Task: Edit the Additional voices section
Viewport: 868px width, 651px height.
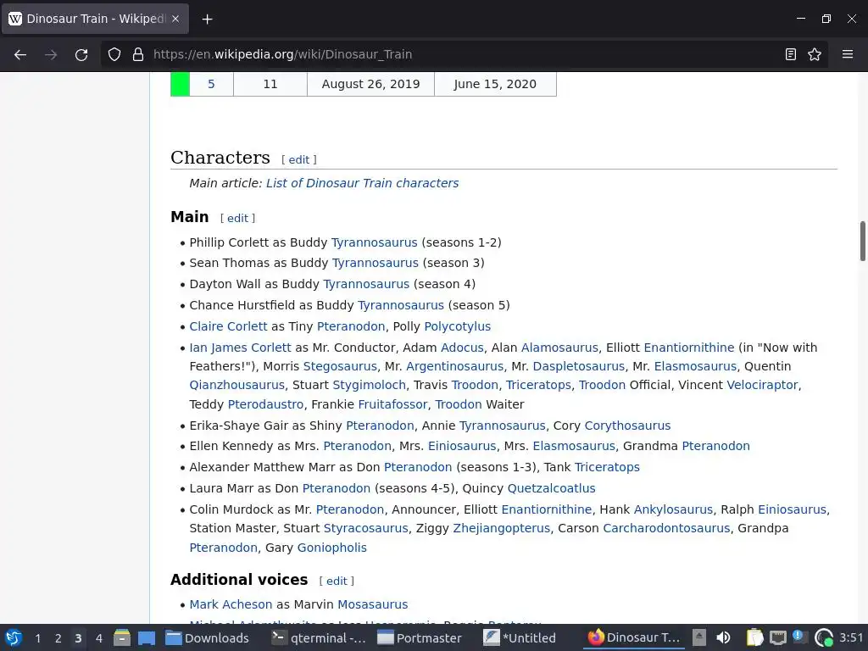Action: [337, 581]
